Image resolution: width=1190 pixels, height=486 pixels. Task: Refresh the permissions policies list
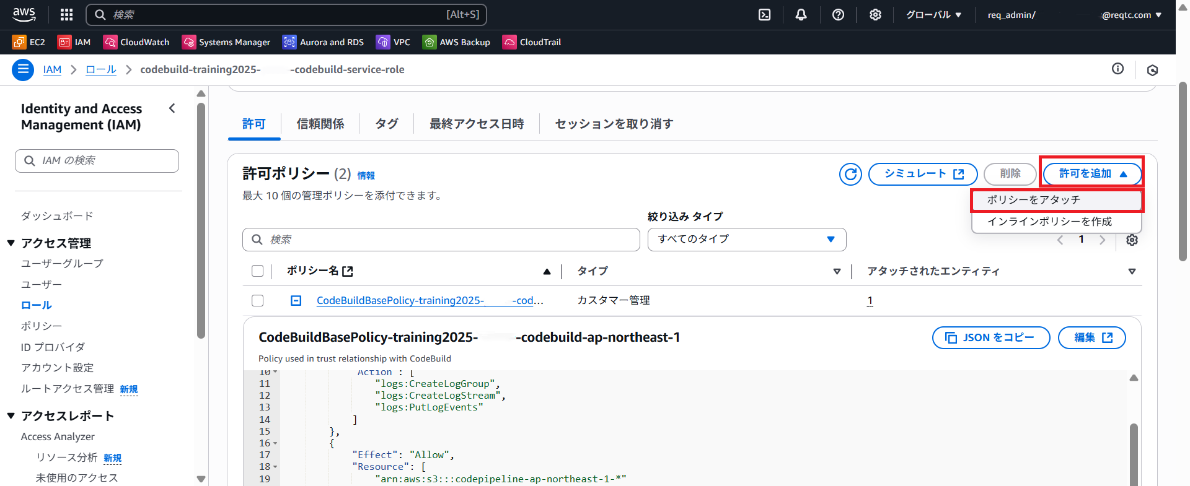tap(850, 174)
